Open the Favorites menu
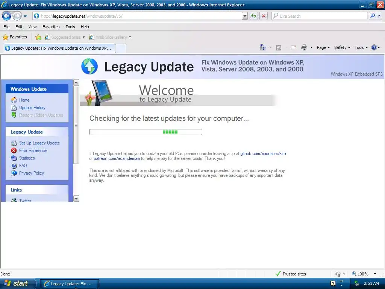This screenshot has height=289, width=385. 51,27
